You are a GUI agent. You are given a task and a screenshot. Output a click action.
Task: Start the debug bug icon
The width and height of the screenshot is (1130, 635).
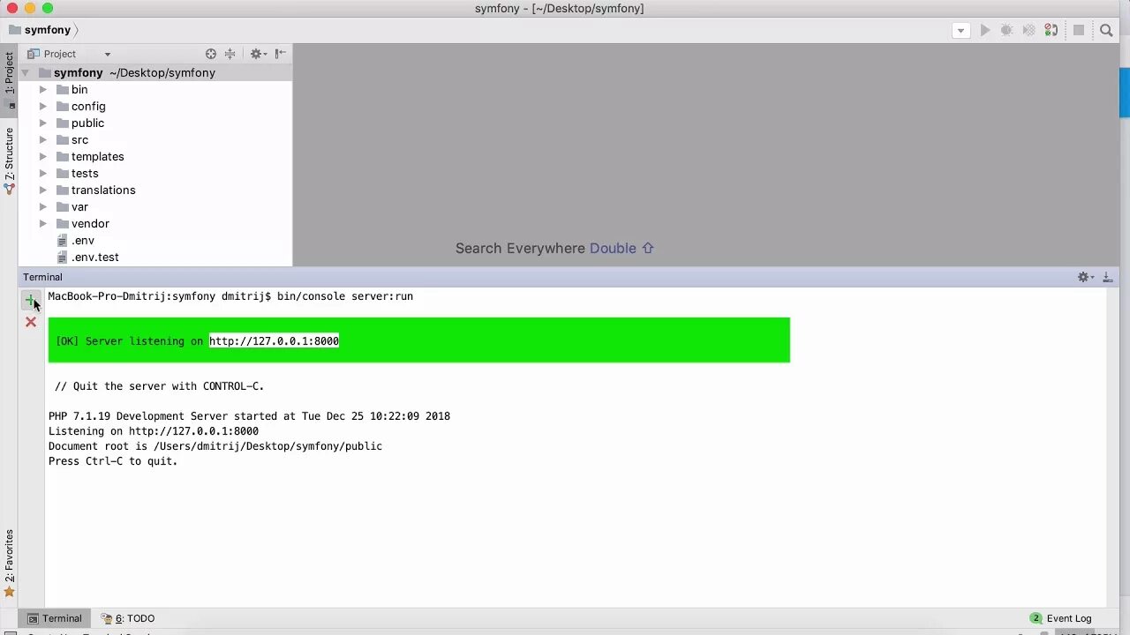click(1006, 30)
